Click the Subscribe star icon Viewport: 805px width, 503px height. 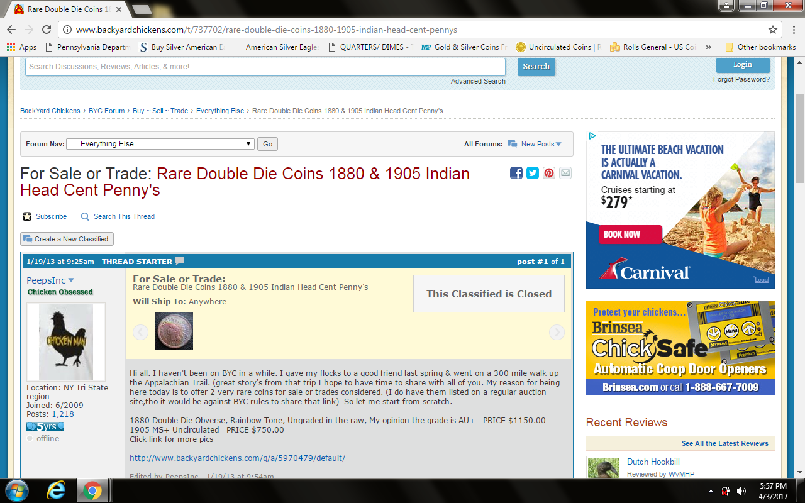(x=27, y=216)
